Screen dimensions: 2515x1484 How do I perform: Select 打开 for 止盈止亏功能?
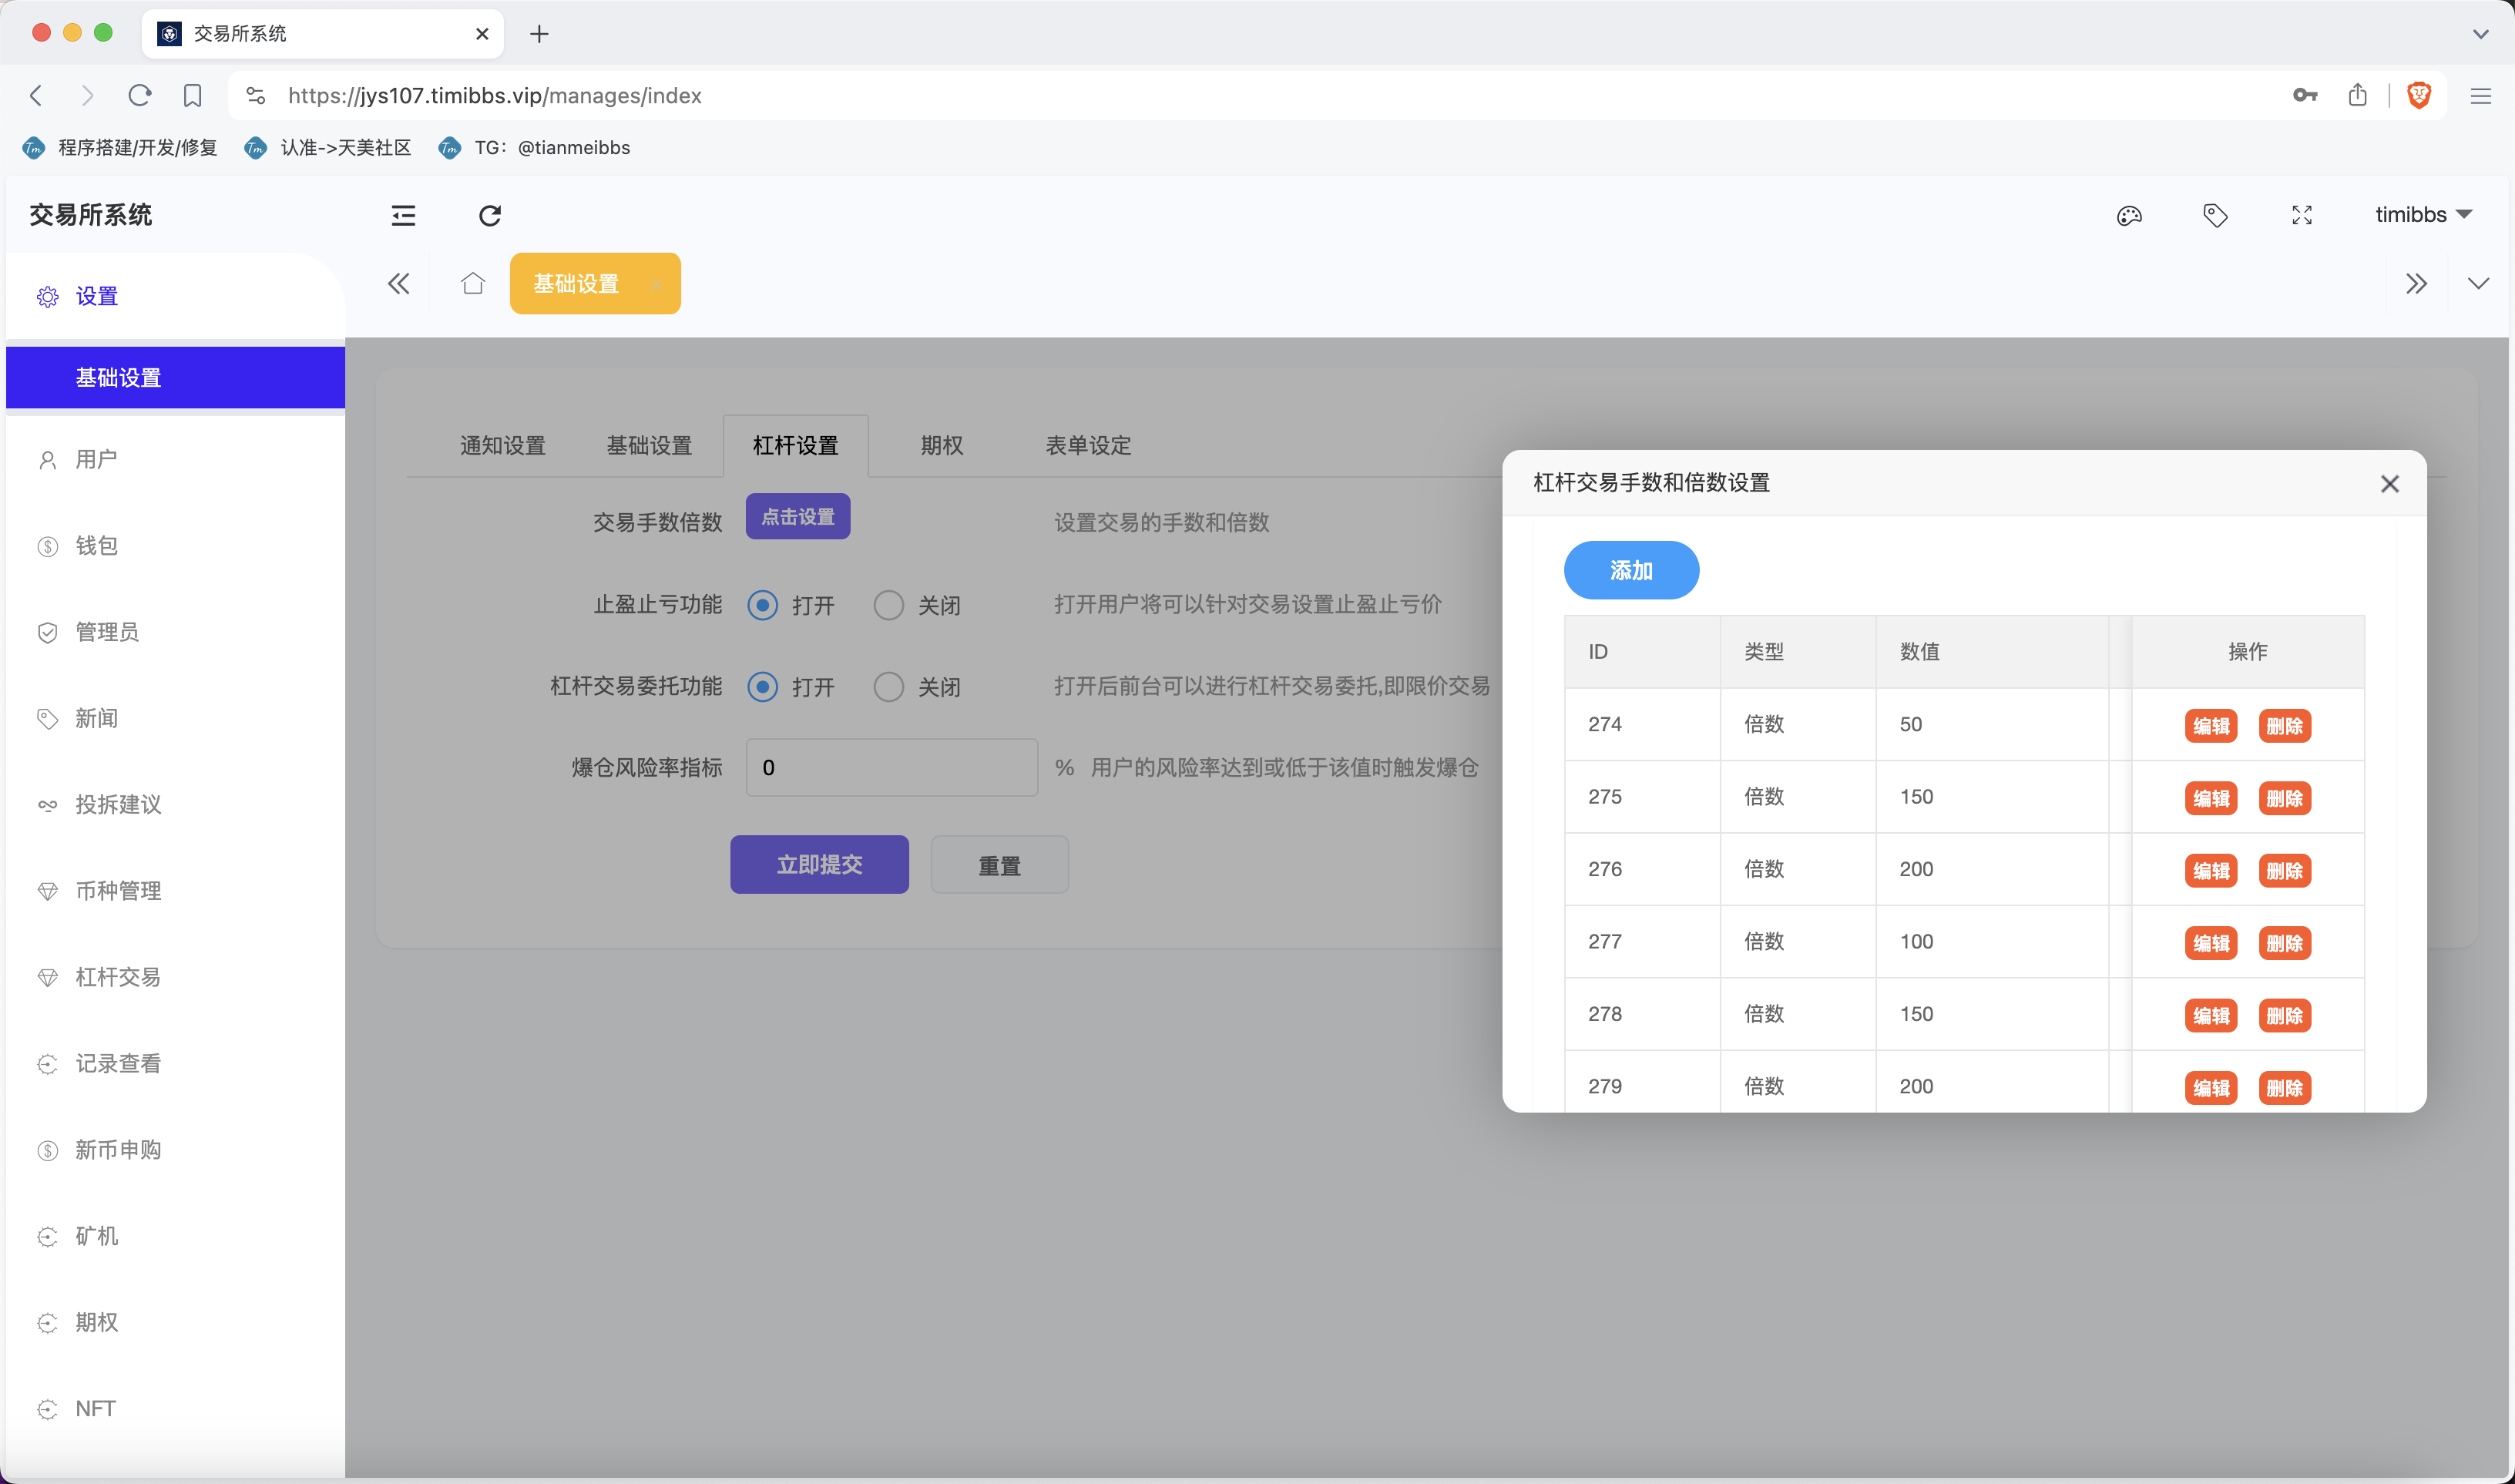tap(763, 605)
